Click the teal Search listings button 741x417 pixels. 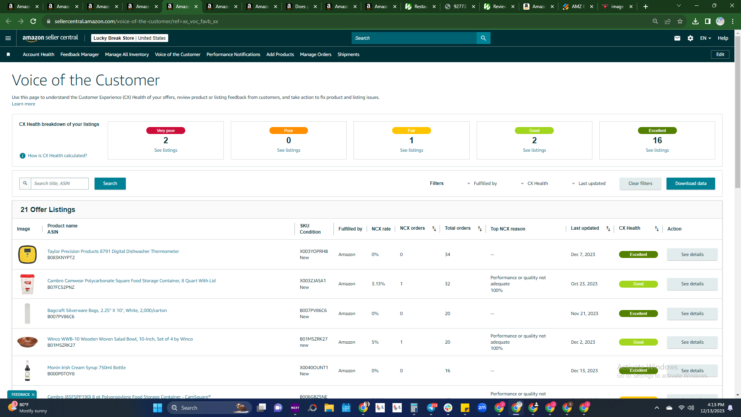coord(110,183)
